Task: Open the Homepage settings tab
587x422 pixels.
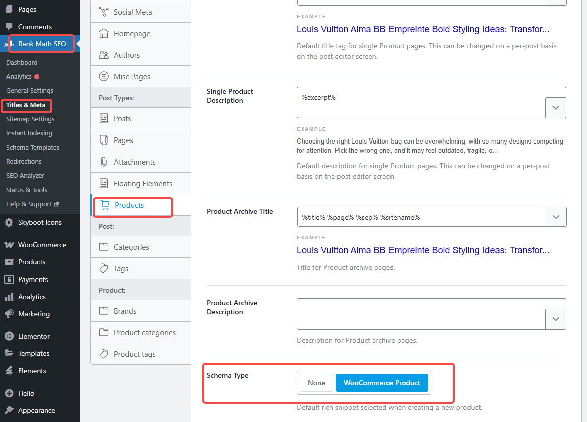Action: (x=132, y=34)
